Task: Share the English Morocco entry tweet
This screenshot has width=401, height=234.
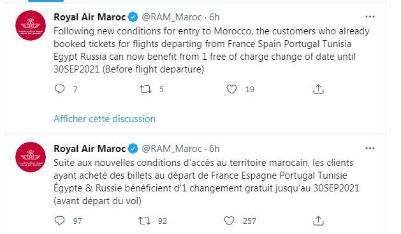Action: pos(318,89)
